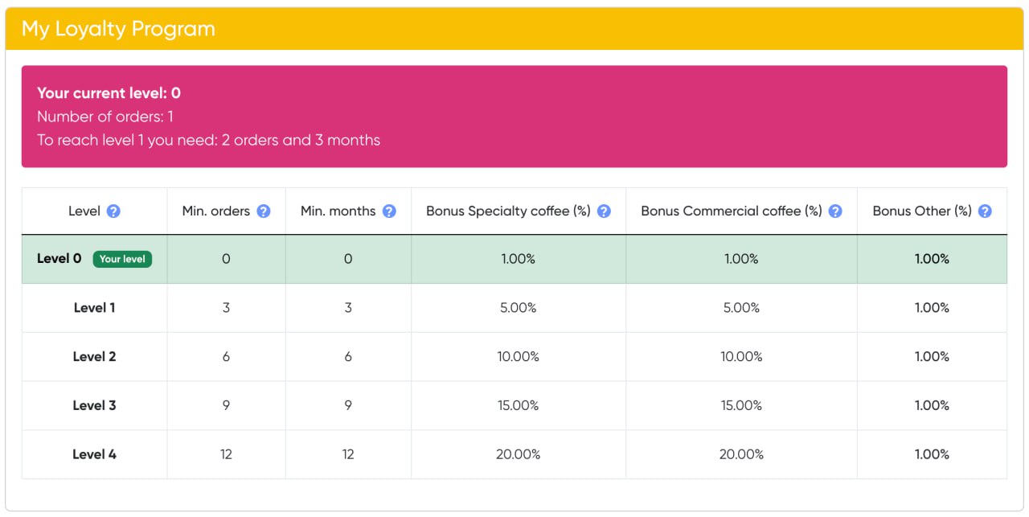
Task: Click the Bonus Commercial coffee help icon
Action: pos(835,211)
